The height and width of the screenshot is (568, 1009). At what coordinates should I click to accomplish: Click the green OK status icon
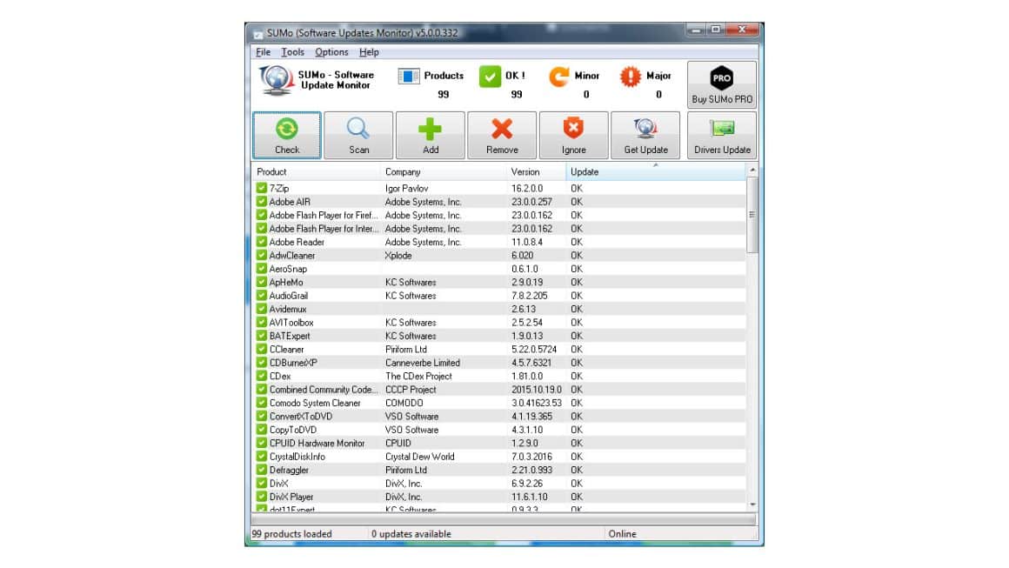click(x=490, y=77)
